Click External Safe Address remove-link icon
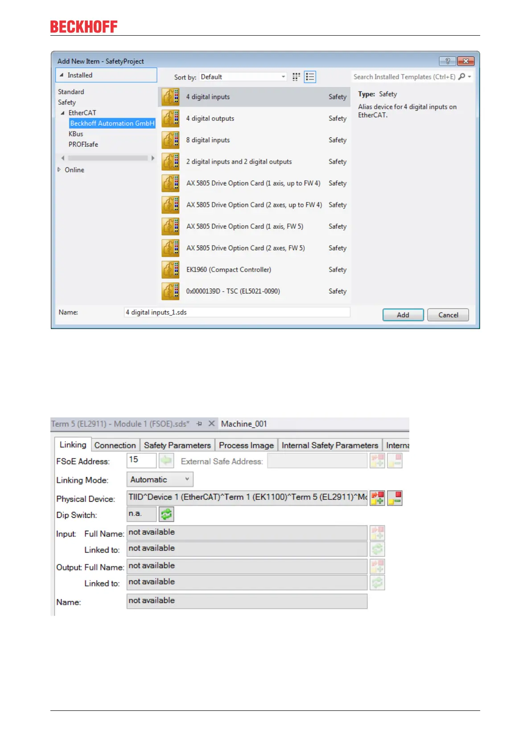This screenshot has width=531, height=751. (395, 460)
